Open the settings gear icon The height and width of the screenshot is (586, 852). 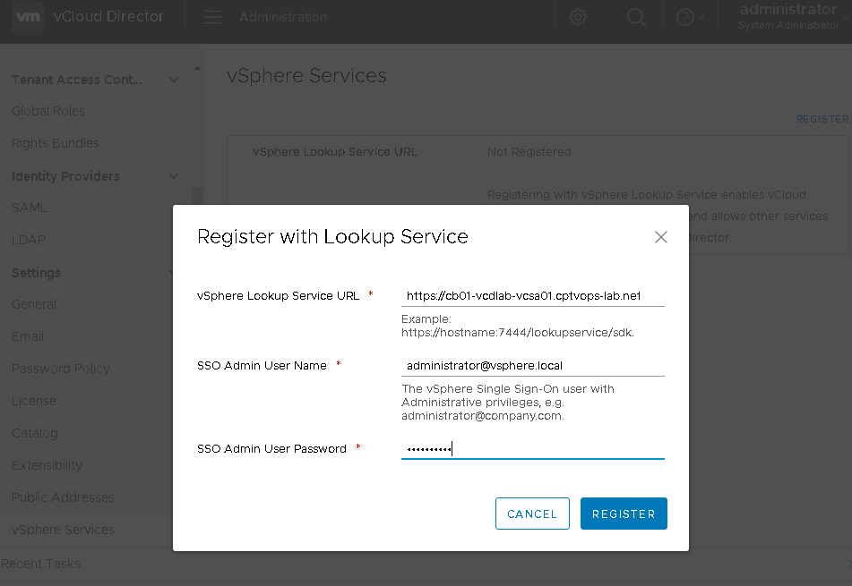pos(577,17)
